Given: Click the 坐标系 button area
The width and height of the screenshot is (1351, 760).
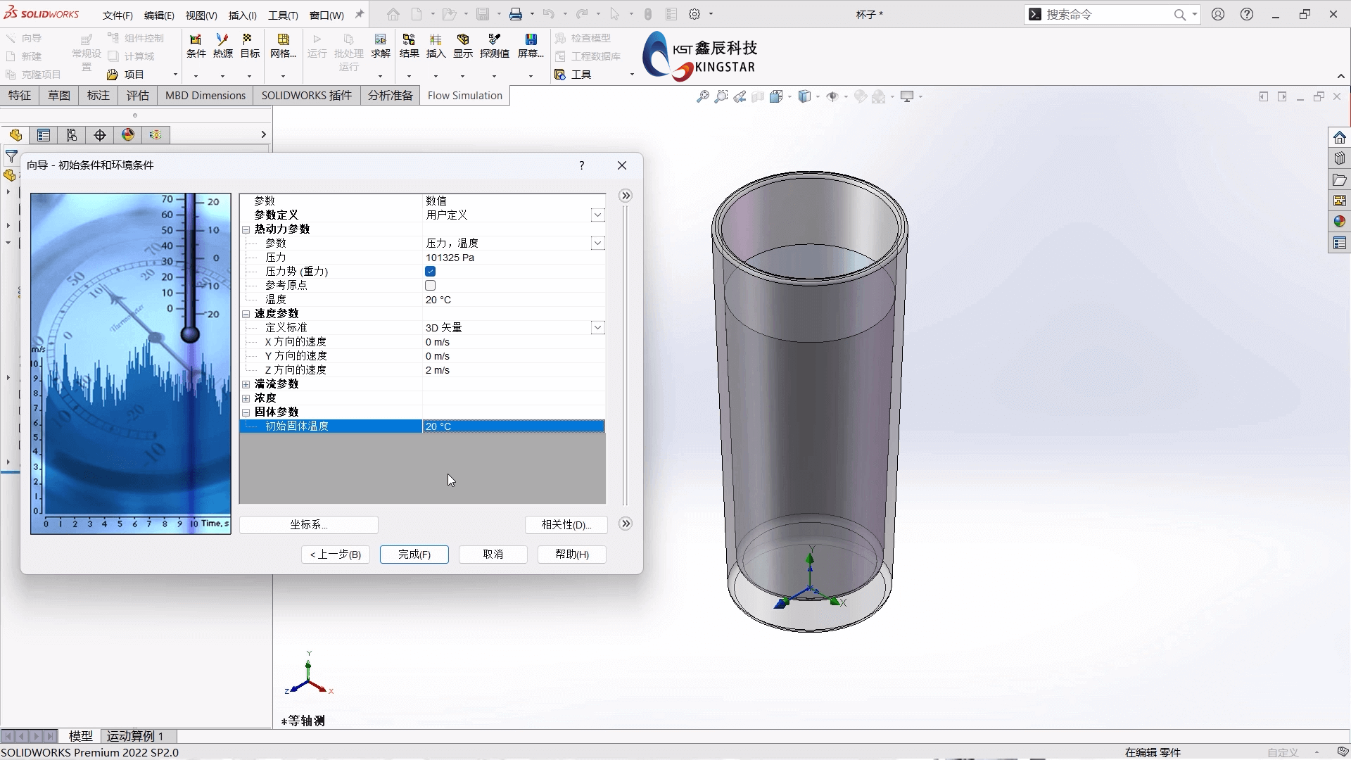Looking at the screenshot, I should (x=308, y=524).
